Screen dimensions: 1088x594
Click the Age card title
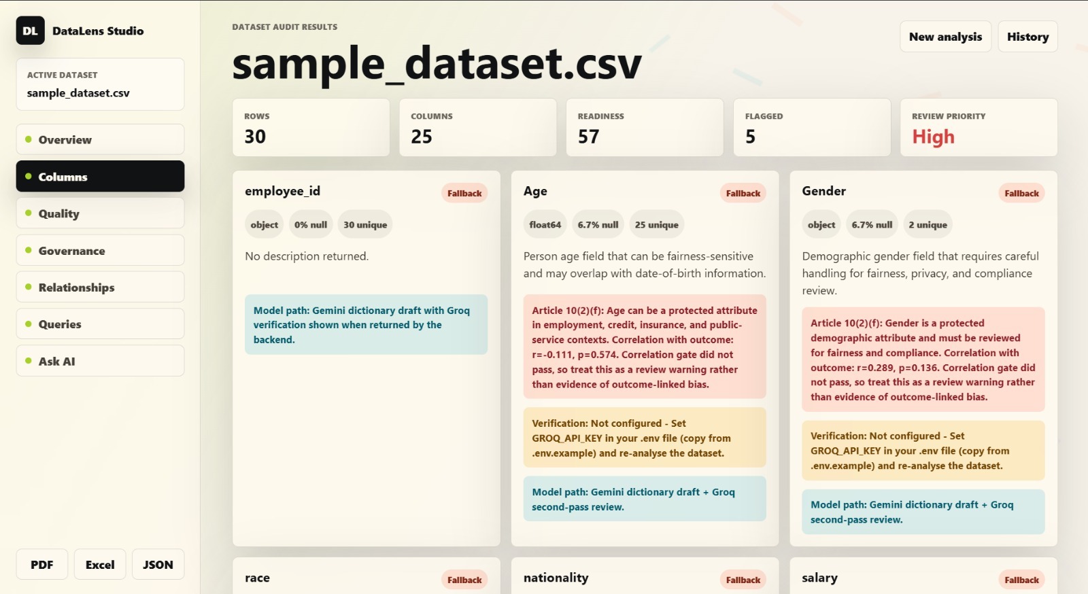pyautogui.click(x=535, y=191)
